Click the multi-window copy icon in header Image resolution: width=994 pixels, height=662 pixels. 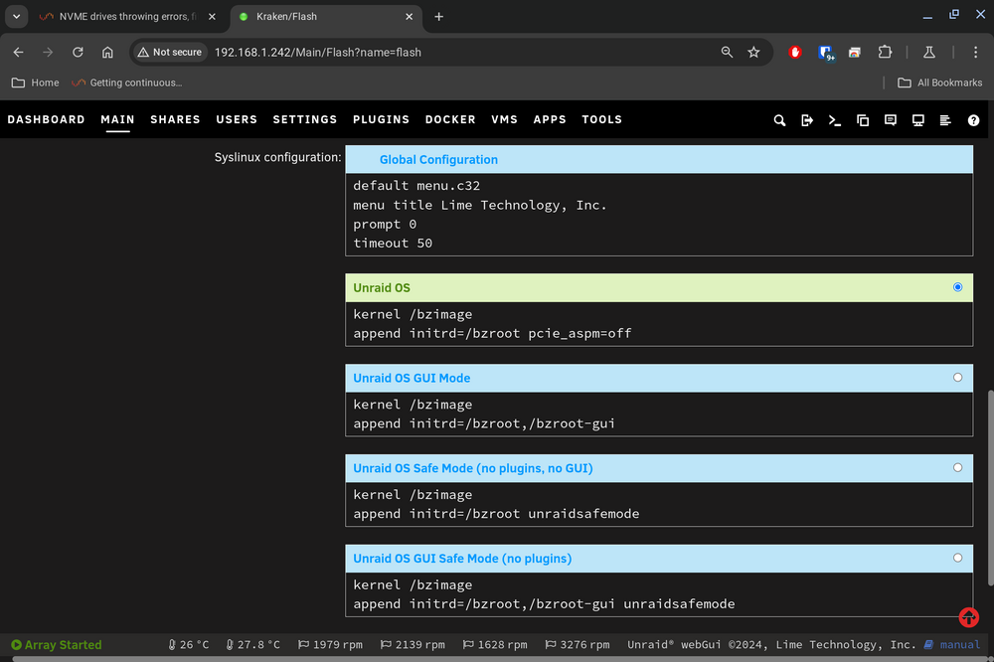click(x=862, y=120)
